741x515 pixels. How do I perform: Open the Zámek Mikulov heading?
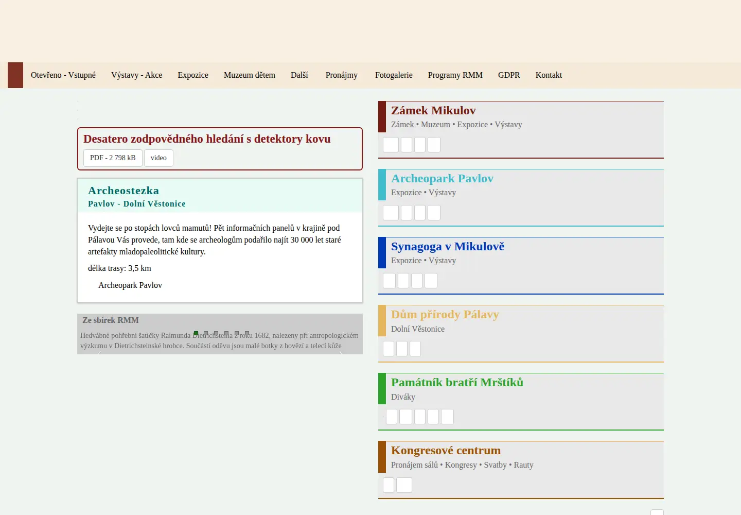[433, 110]
